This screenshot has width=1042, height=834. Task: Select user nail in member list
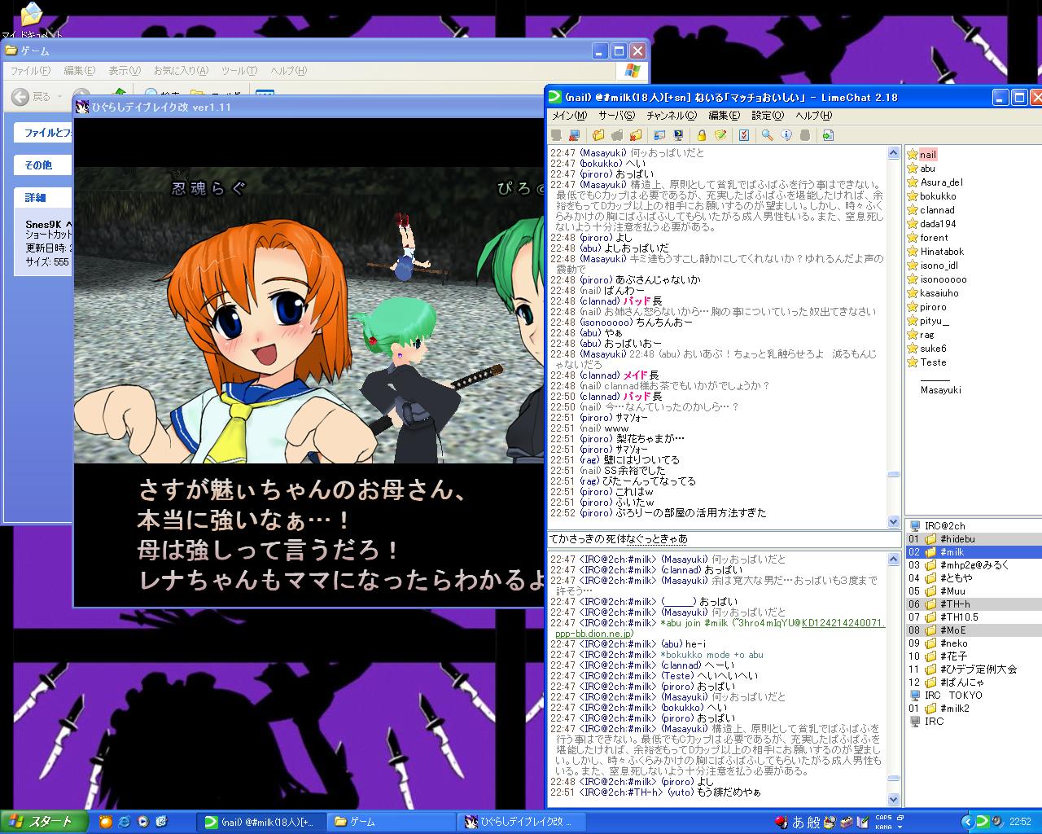click(x=927, y=155)
